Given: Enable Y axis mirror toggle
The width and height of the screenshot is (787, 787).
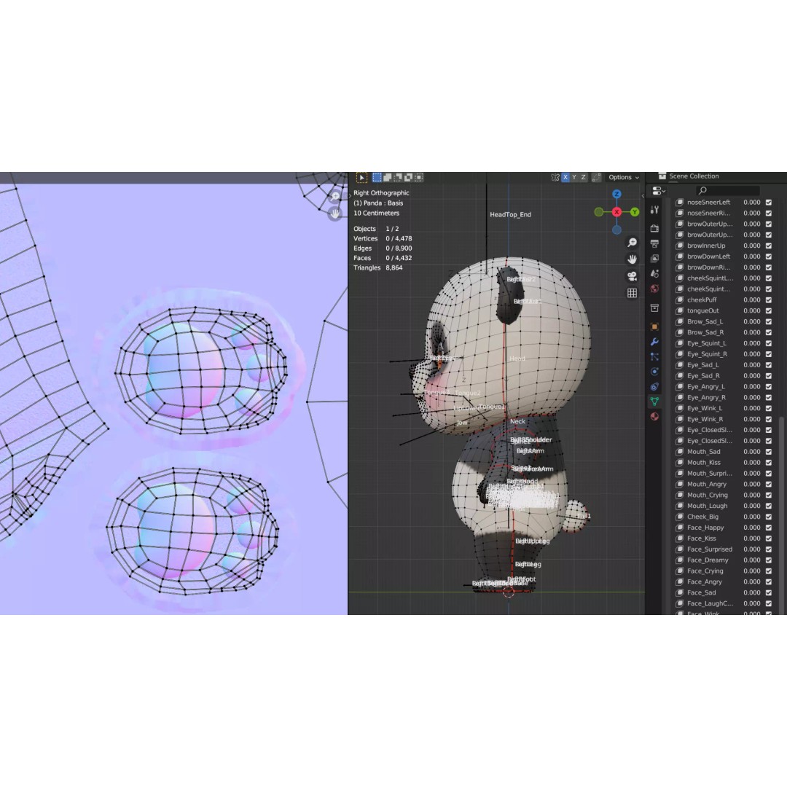Looking at the screenshot, I should click(574, 177).
